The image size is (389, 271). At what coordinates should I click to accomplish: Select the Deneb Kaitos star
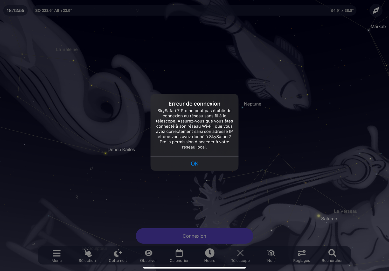pos(121,150)
